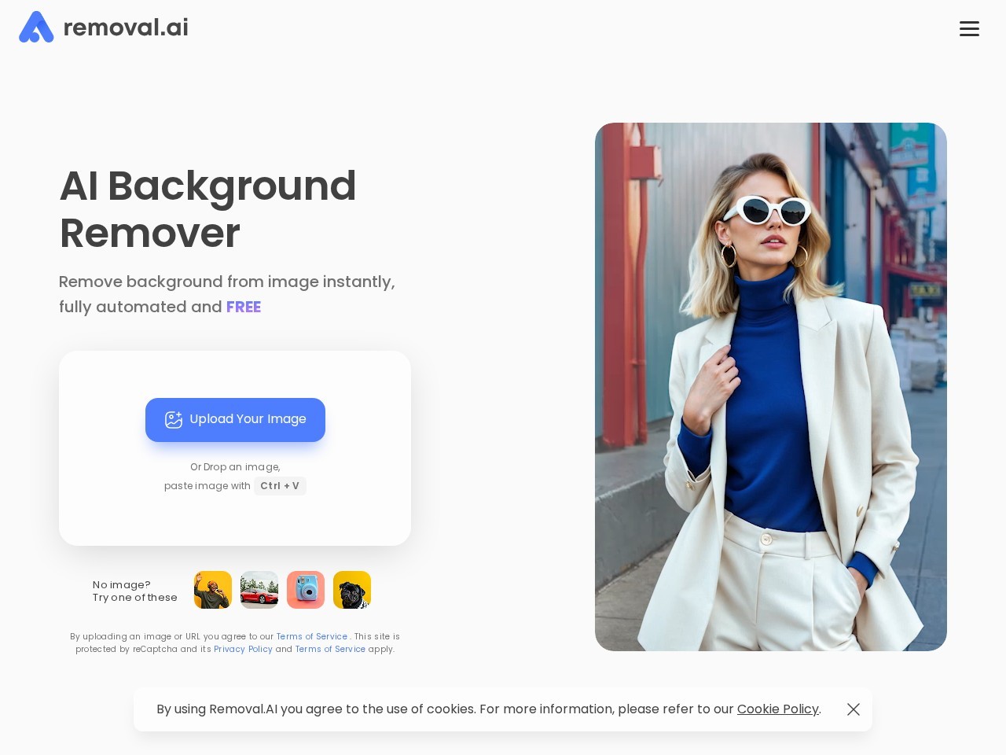Click the removal.ai logo icon

pos(36,27)
